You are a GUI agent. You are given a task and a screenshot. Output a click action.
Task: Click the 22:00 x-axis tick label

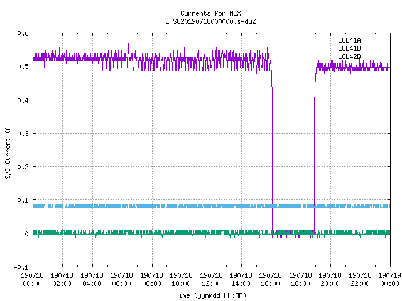click(360, 283)
